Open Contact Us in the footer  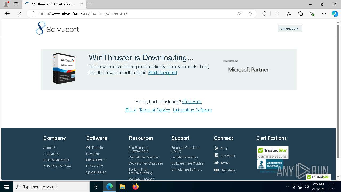(x=51, y=154)
